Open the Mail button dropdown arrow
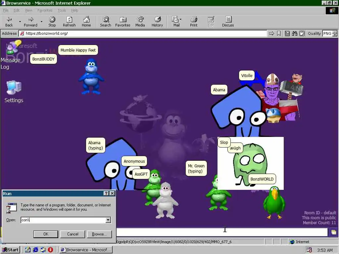This screenshot has height=254, width=339. pyautogui.click(x=181, y=20)
